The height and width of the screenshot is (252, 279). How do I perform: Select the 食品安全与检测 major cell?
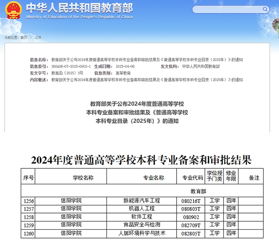click(141, 225)
